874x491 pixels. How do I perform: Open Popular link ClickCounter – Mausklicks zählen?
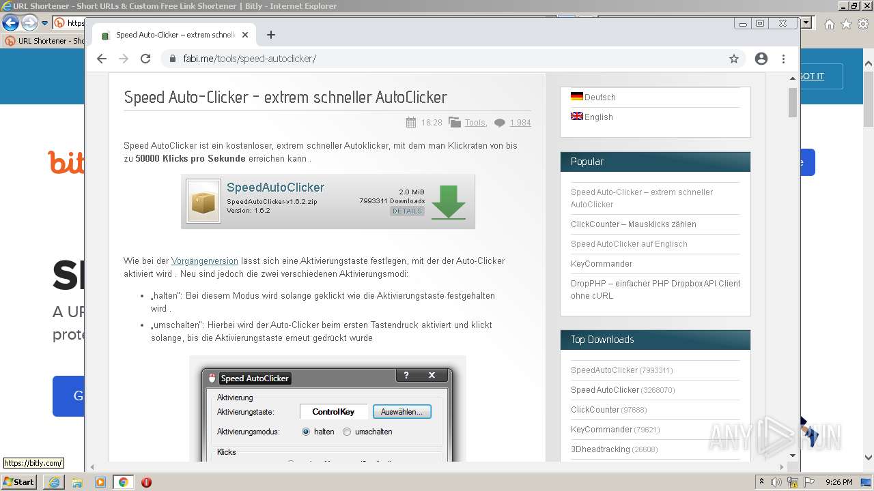pos(634,224)
